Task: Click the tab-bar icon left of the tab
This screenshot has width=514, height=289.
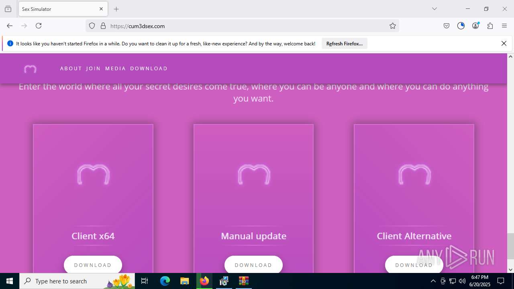Action: (8, 9)
